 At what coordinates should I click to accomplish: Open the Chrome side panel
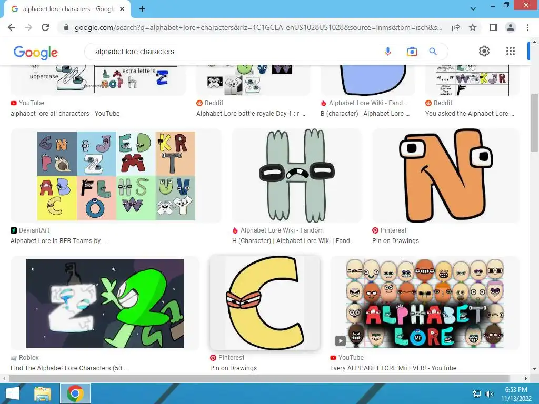494,27
